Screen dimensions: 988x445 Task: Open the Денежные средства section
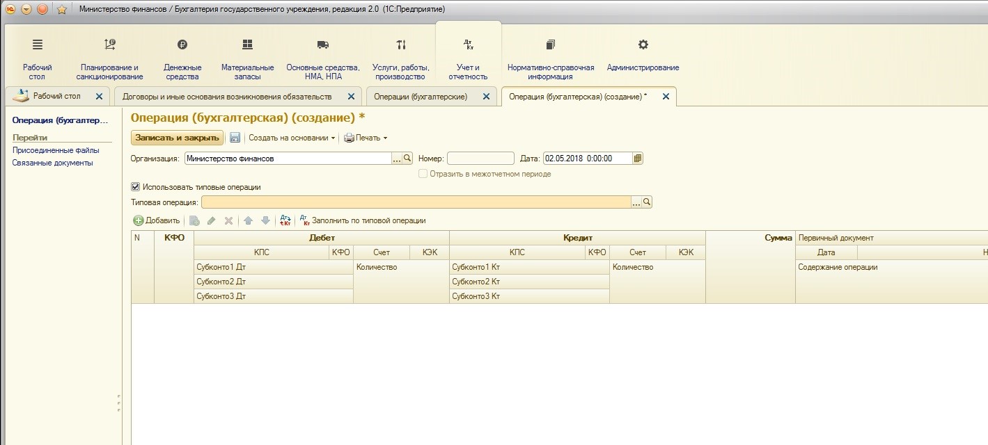(x=182, y=58)
